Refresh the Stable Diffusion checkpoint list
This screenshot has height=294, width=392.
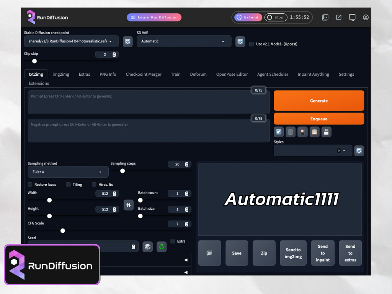click(127, 41)
